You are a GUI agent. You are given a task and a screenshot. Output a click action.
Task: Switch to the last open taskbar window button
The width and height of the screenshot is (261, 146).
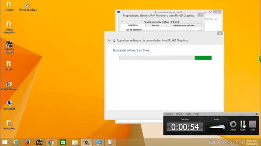[x=110, y=142]
